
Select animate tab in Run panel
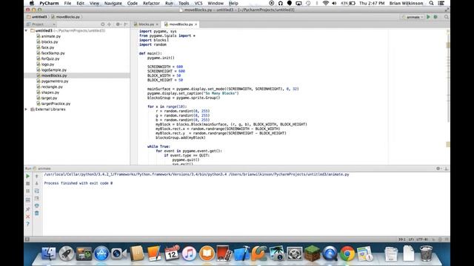pyautogui.click(x=42, y=168)
